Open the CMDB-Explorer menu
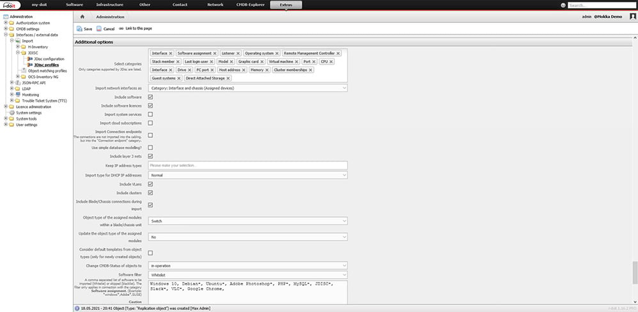 pyautogui.click(x=251, y=5)
